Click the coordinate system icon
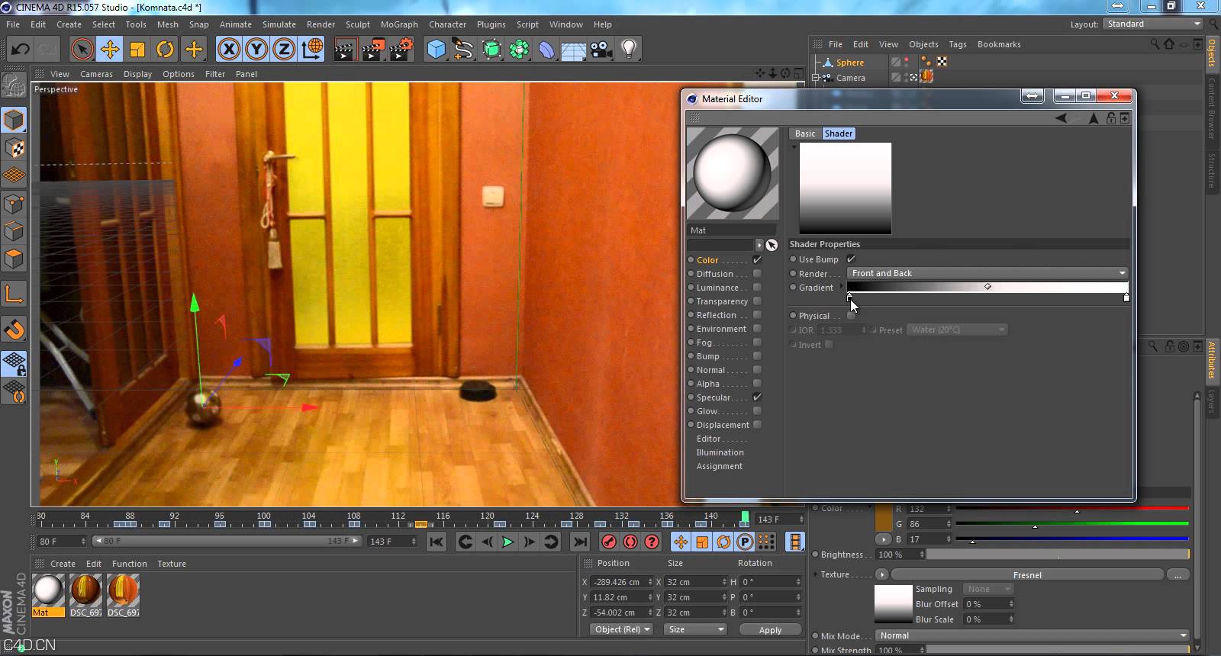The height and width of the screenshot is (656, 1221). pyautogui.click(x=312, y=50)
